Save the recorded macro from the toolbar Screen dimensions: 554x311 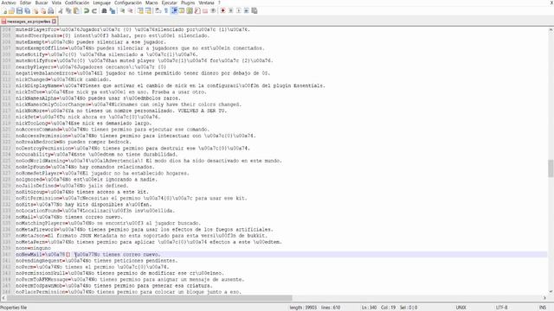[254, 11]
